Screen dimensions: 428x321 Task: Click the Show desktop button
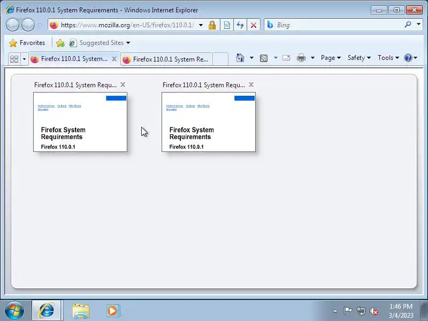pos(424,311)
